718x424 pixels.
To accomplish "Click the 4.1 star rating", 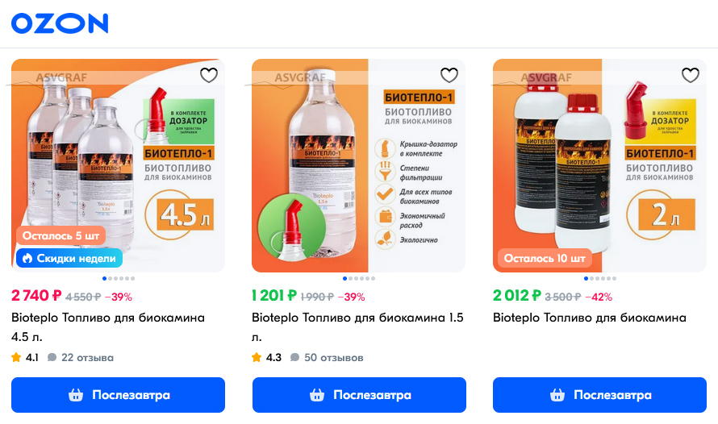I will pos(25,358).
